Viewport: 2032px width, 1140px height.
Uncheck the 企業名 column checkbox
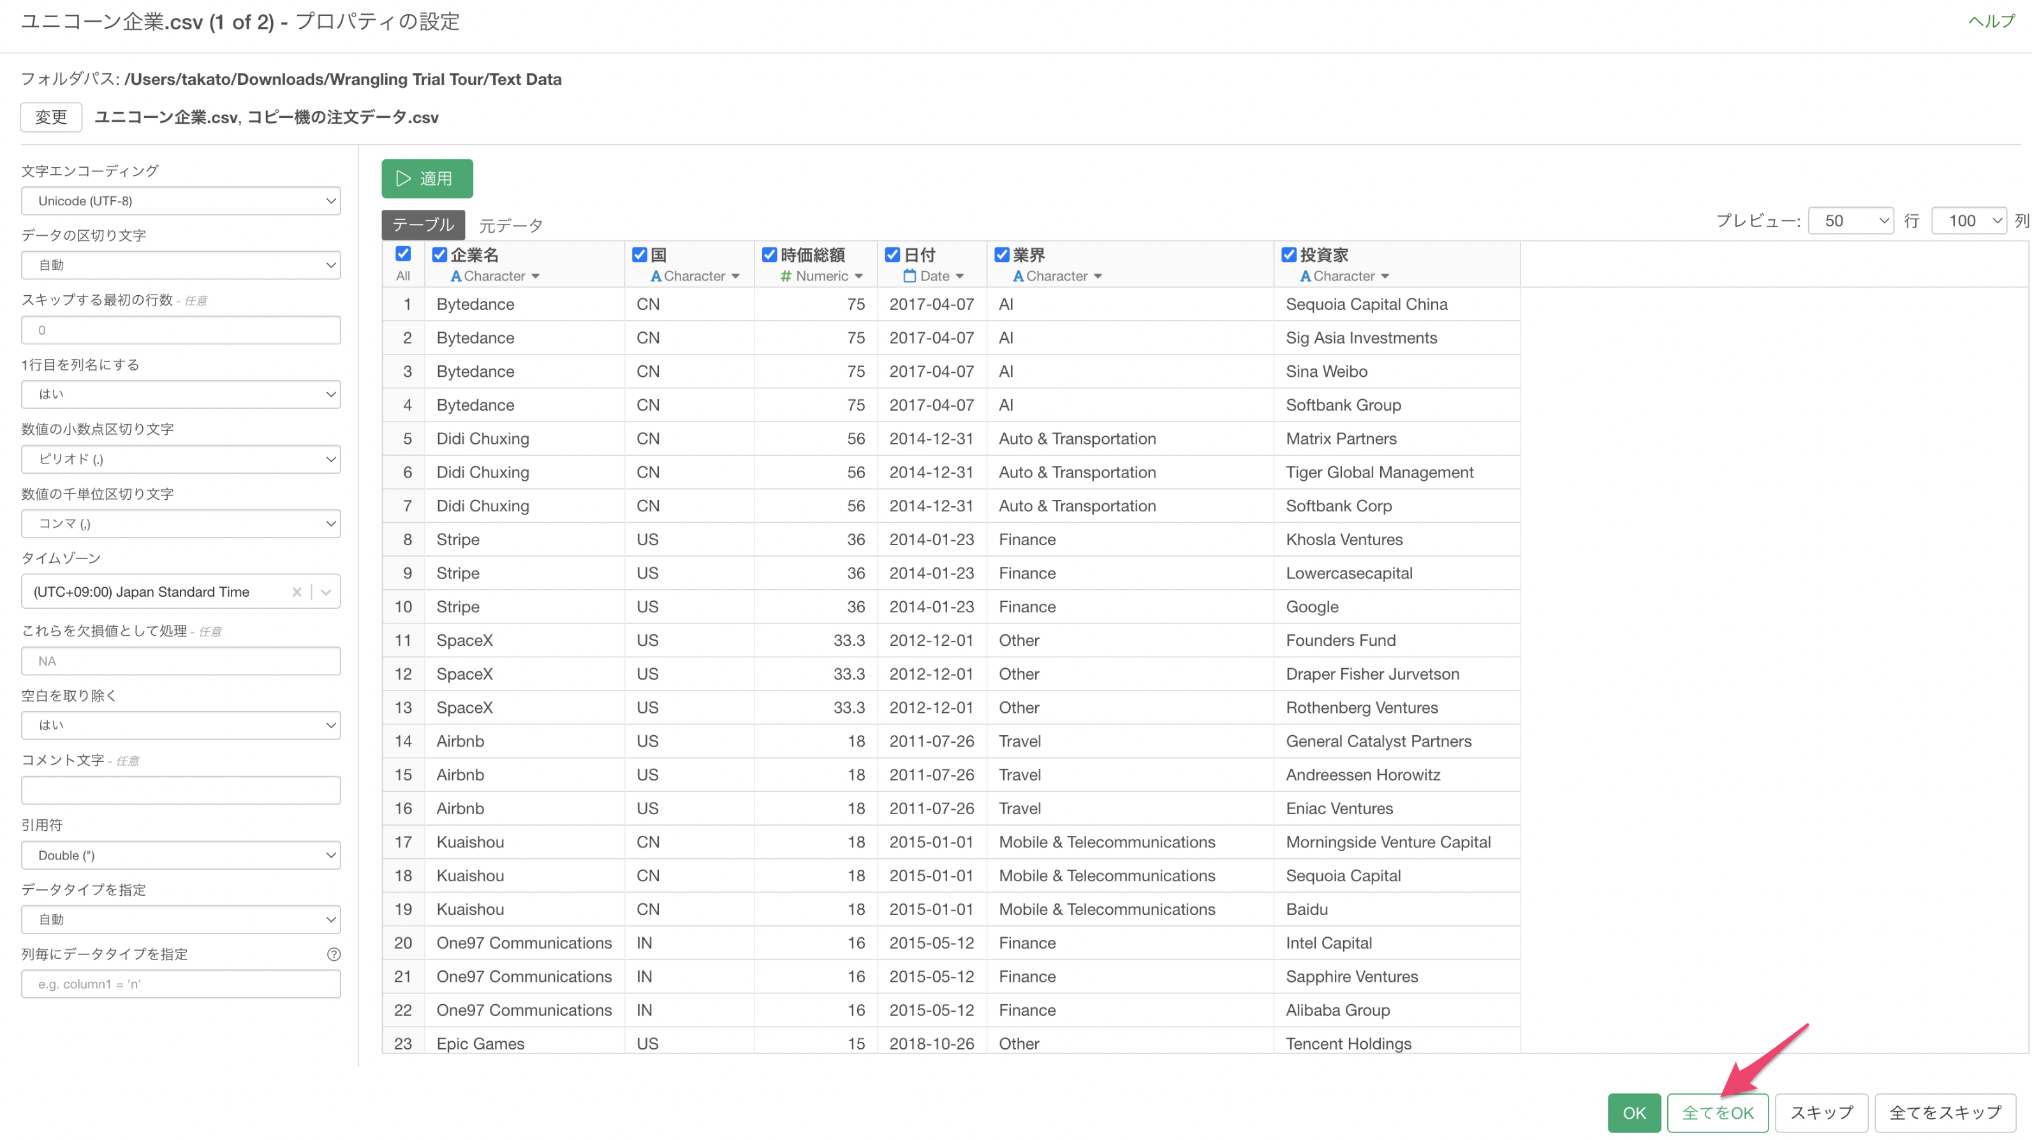pyautogui.click(x=440, y=254)
